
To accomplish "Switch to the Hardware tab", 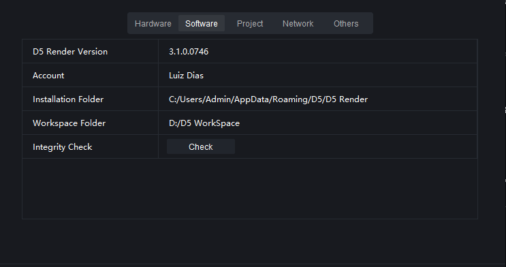I will tap(153, 24).
